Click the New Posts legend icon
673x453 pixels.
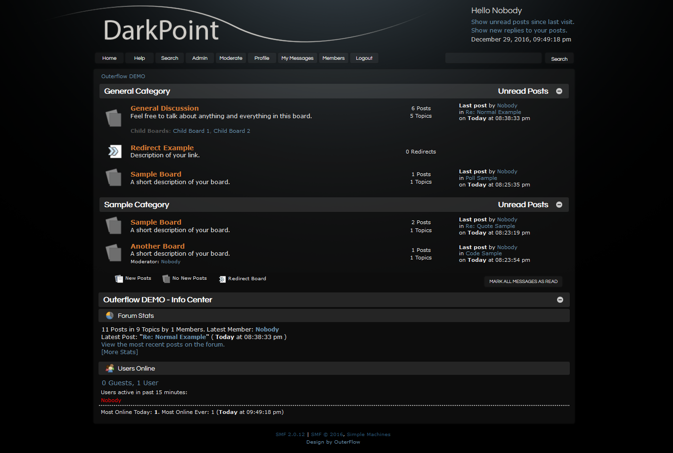pyautogui.click(x=119, y=279)
